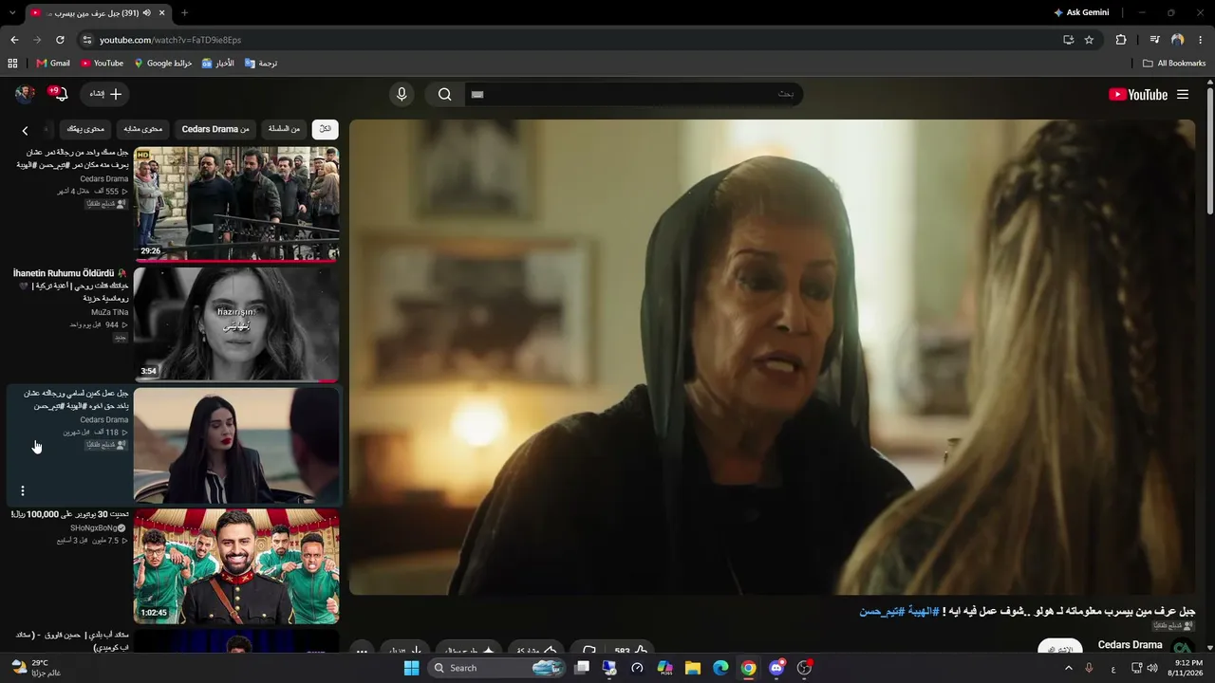Viewport: 1215px width, 683px height.
Task: Go back with the browser back arrow
Action: tap(14, 40)
